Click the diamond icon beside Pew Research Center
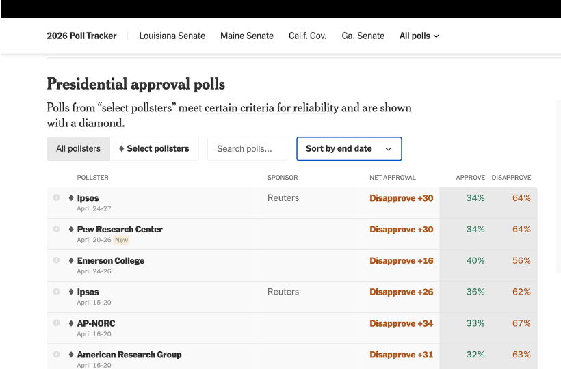This screenshot has width=561, height=369. pos(71,230)
